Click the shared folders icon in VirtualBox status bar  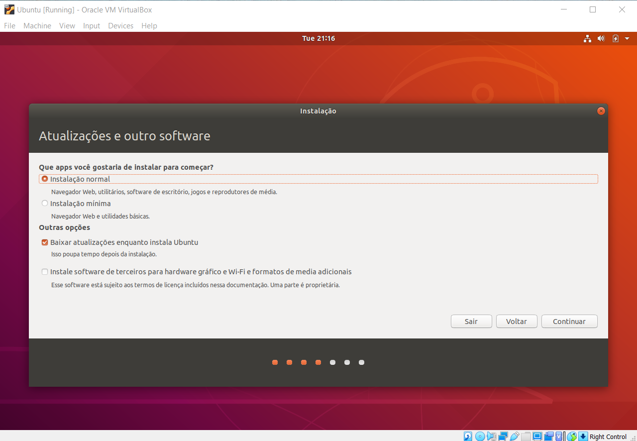coord(526,437)
